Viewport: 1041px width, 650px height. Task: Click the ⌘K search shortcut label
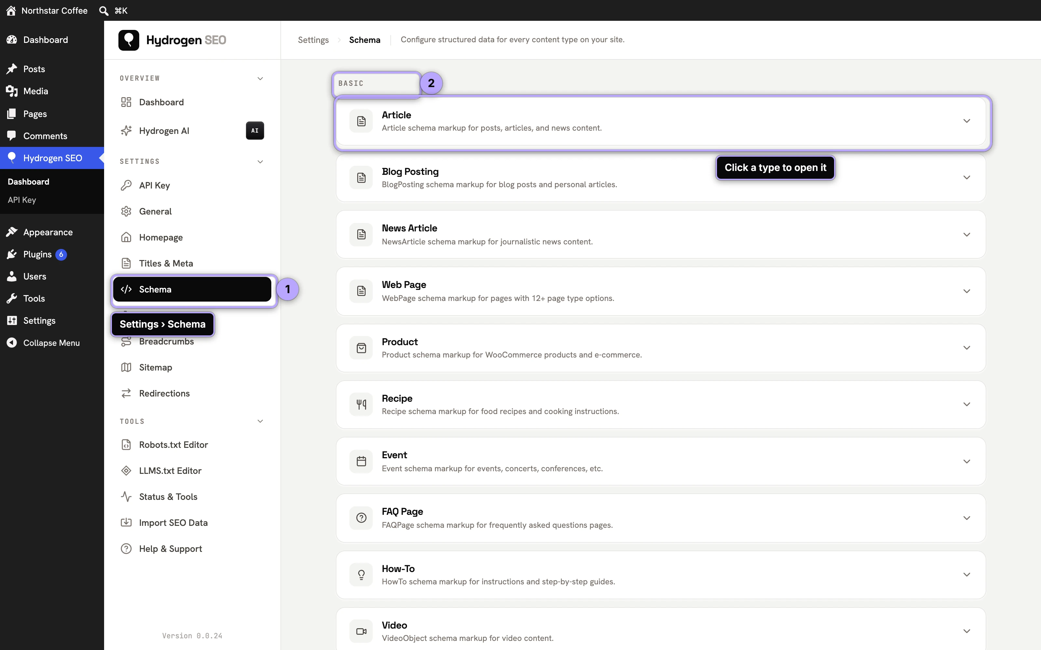point(121,10)
